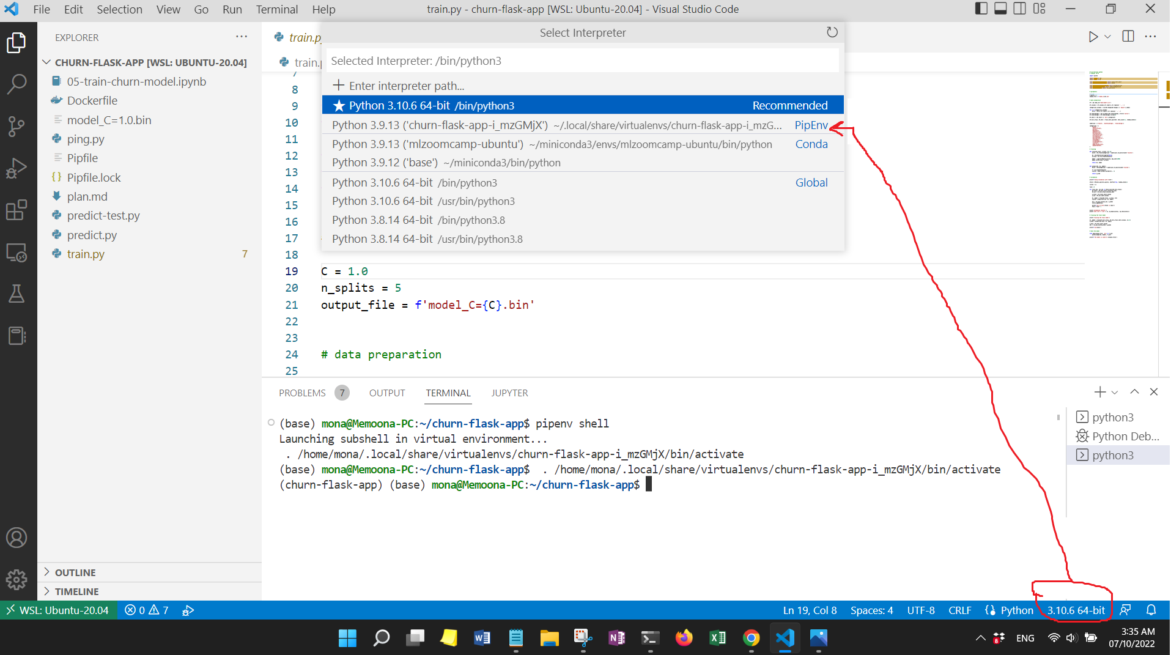Screen dimensions: 1171x655
Task: Open the File menu
Action: coord(42,9)
